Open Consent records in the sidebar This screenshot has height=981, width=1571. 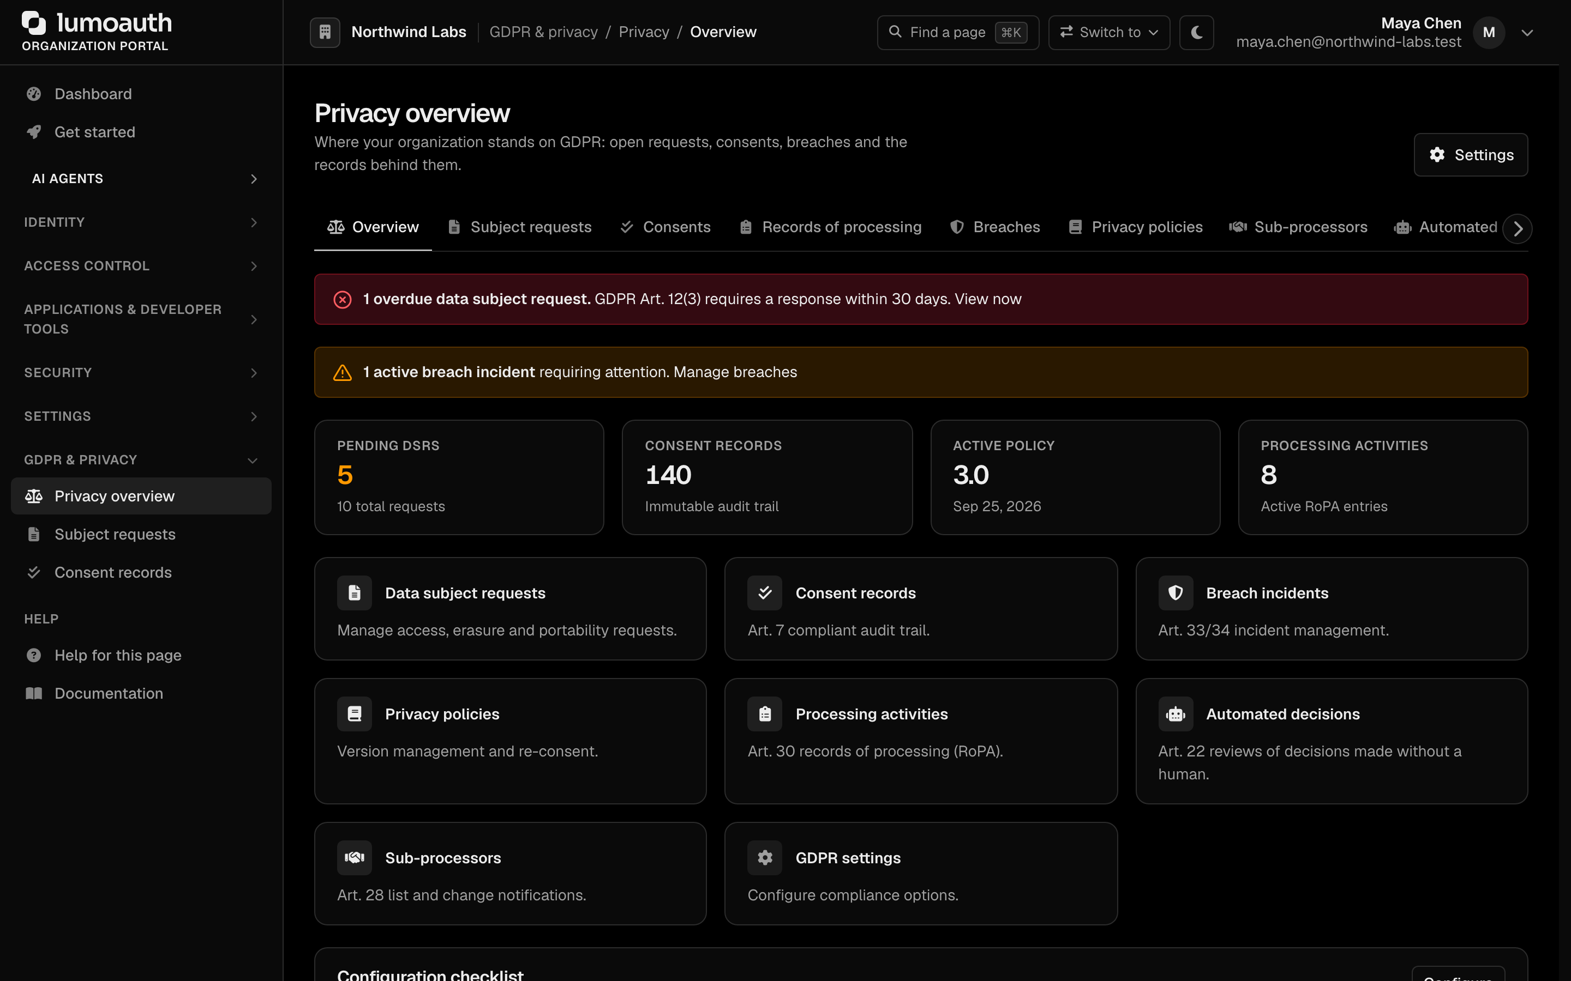coord(141,572)
